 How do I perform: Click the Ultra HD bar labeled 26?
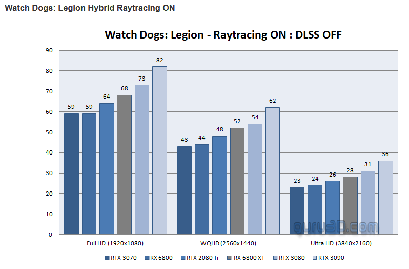pyautogui.click(x=333, y=207)
